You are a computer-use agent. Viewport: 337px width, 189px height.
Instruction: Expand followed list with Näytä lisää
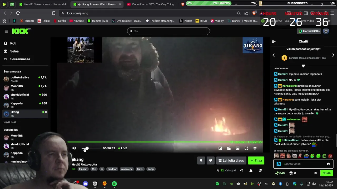pyautogui.click(x=10, y=122)
